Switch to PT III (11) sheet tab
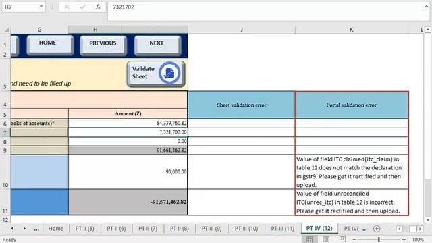This screenshot has width=432, height=243. click(282, 229)
